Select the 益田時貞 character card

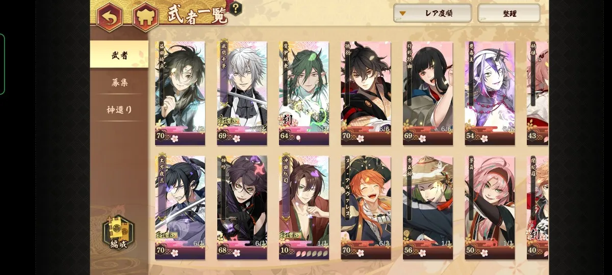pyautogui.click(x=180, y=94)
